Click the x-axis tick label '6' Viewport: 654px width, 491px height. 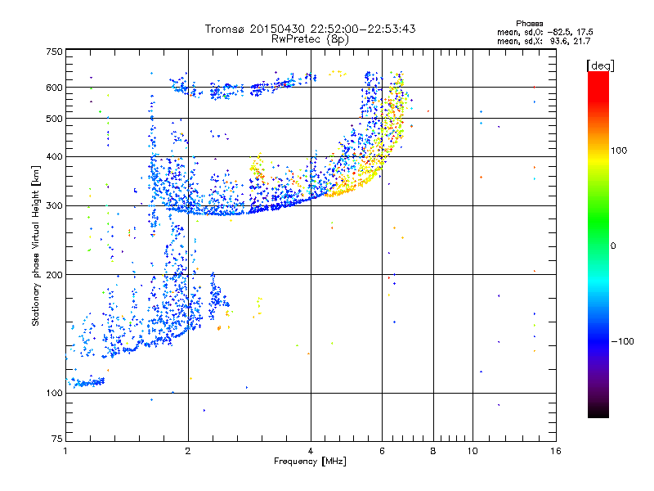click(x=382, y=451)
